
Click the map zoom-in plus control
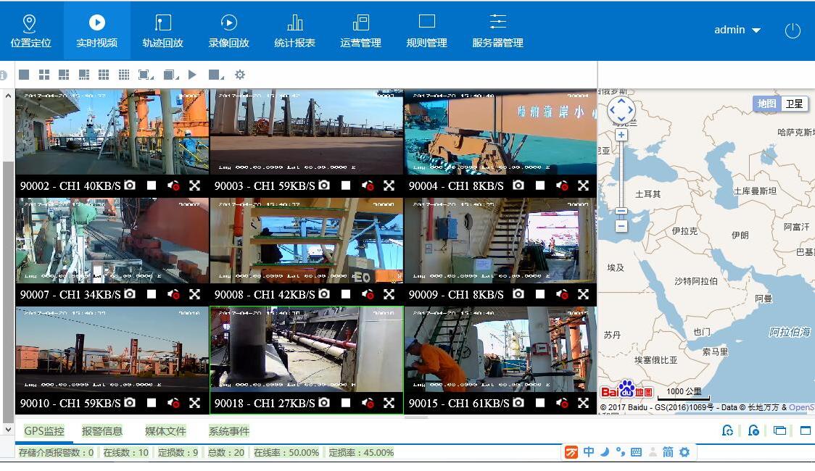click(x=621, y=134)
